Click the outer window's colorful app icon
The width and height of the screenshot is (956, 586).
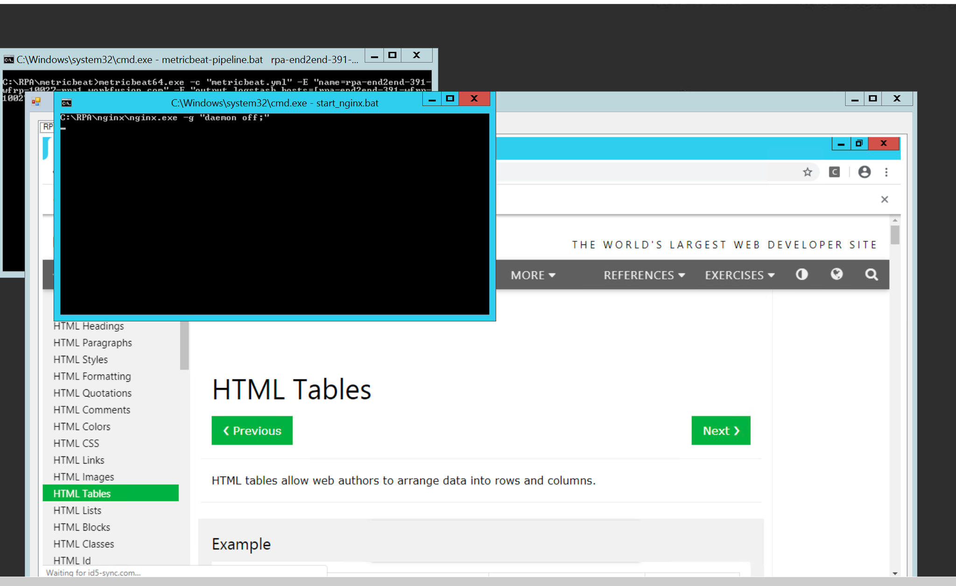pyautogui.click(x=36, y=101)
